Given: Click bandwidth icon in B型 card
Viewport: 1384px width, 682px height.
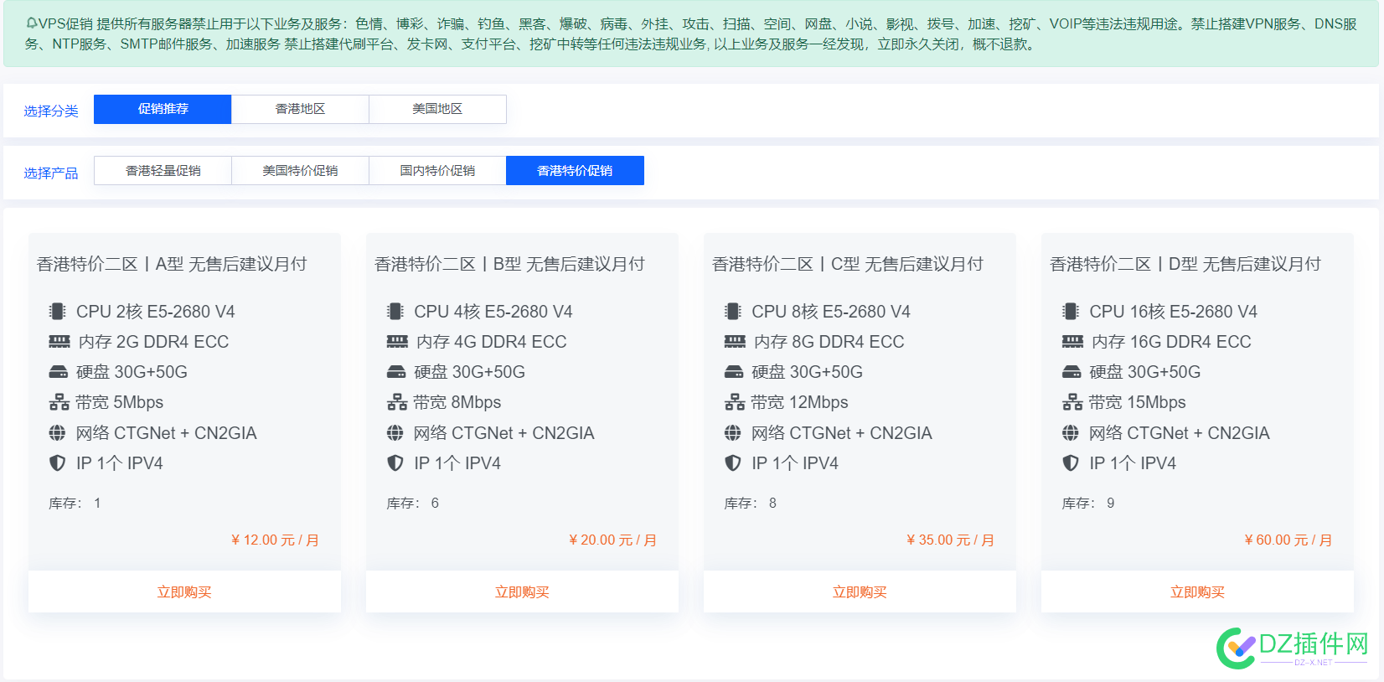Looking at the screenshot, I should coord(396,402).
